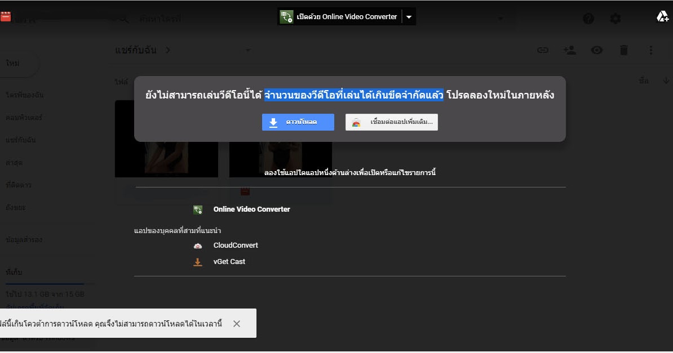Click the red video file icon below thumbnail

(246, 191)
